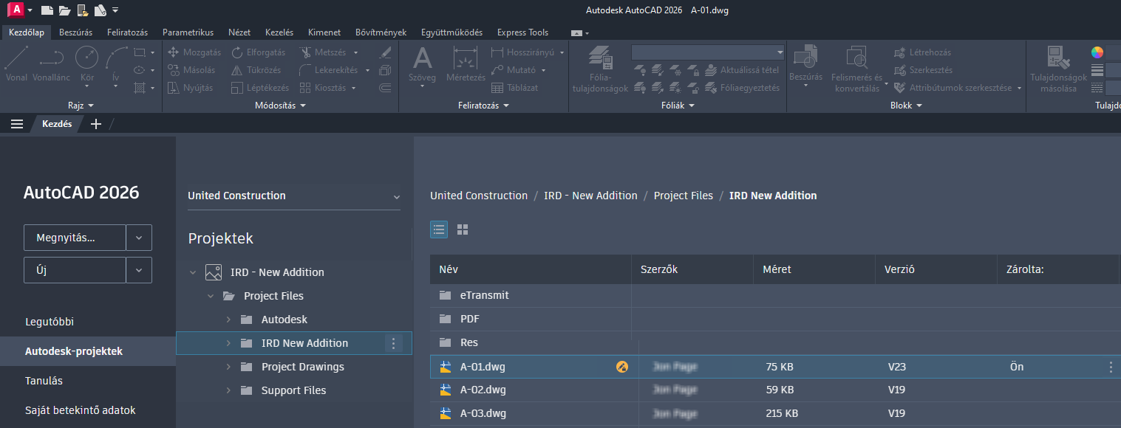Click Aktuálissá tétel layer tool
This screenshot has width=1121, height=428.
pyautogui.click(x=741, y=70)
